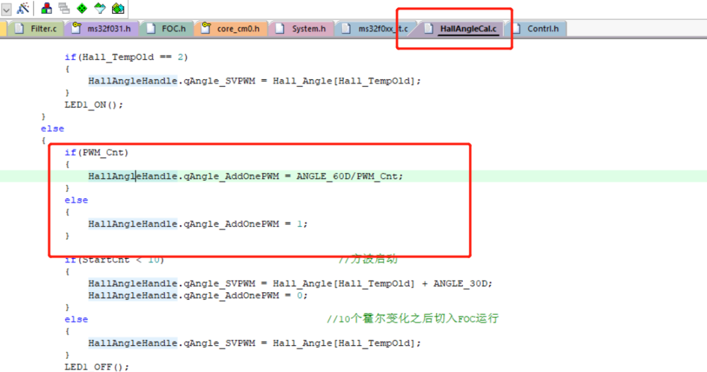This screenshot has width=707, height=372.
Task: Click the ANGLE_30D constant in code
Action: click(x=461, y=284)
